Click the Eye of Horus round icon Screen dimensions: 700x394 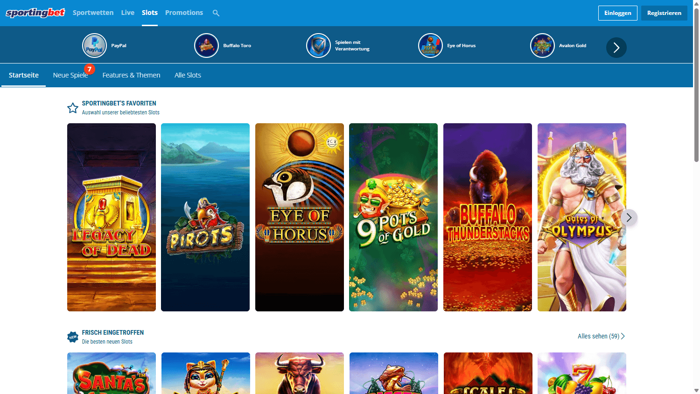pyautogui.click(x=430, y=46)
